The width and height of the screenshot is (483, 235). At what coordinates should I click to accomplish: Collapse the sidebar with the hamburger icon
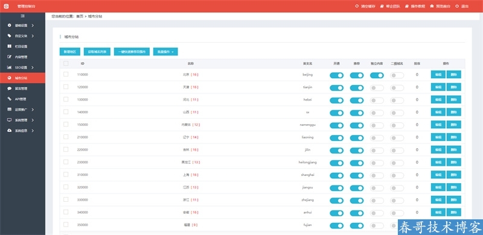click(x=22, y=16)
